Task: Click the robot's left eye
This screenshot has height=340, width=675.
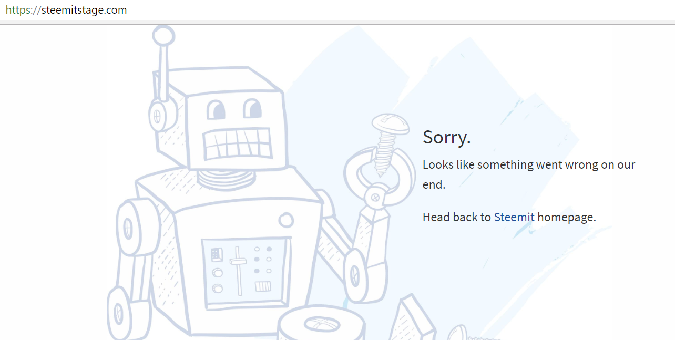Action: coord(216,110)
